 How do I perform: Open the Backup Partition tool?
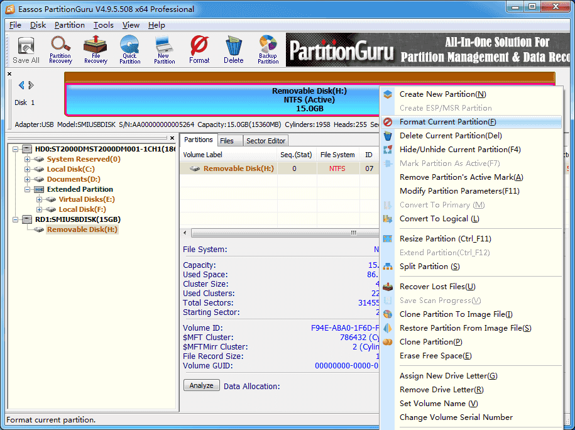coord(268,50)
